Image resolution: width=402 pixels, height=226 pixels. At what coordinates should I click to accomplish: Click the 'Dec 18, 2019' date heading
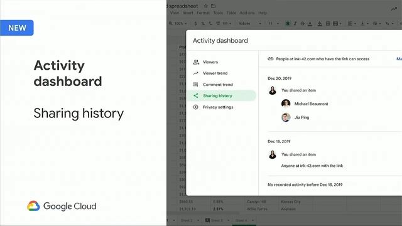point(279,141)
